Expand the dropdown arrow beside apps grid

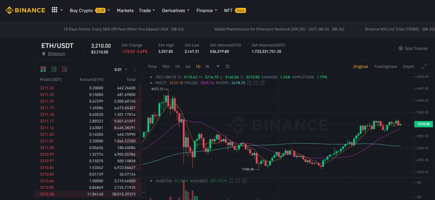(x=61, y=10)
